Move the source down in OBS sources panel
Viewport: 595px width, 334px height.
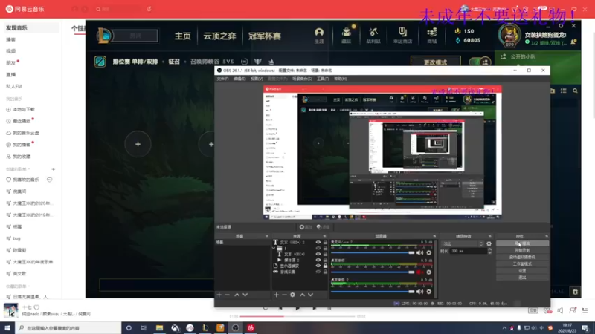point(311,295)
